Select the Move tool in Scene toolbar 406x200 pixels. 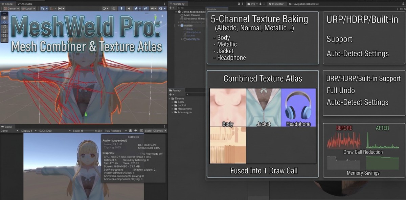click(x=4, y=22)
